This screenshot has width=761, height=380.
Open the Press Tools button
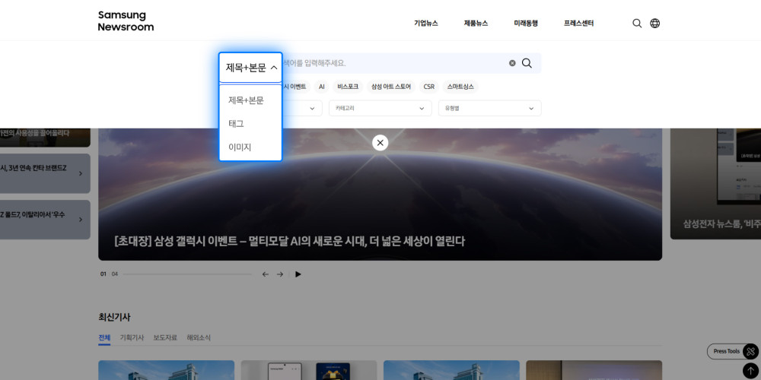[727, 351]
